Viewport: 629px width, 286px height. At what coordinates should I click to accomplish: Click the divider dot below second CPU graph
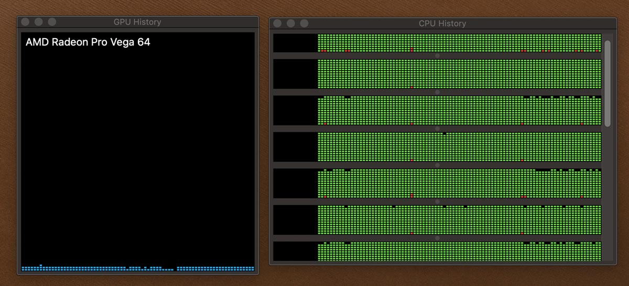coord(438,92)
